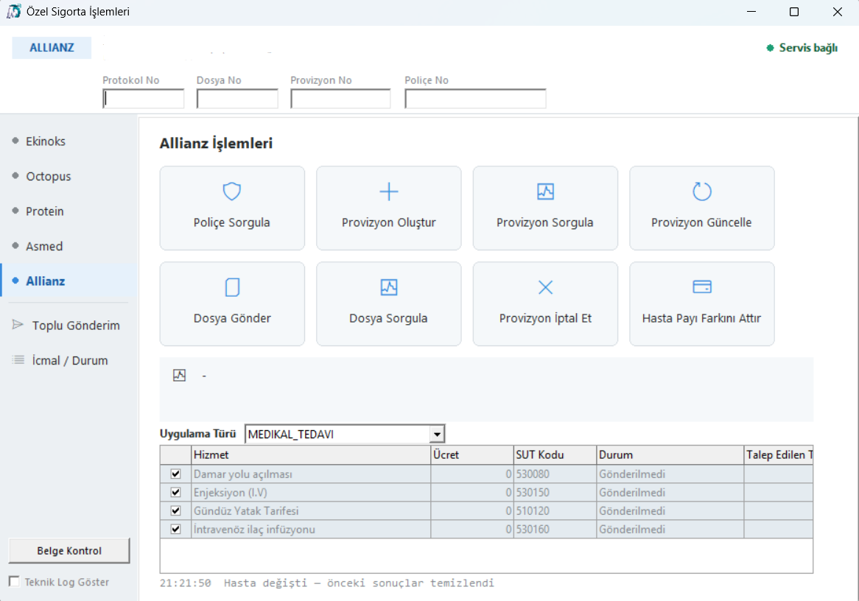Click the list icon beside İcmal / Durum
The image size is (859, 601).
tap(18, 360)
